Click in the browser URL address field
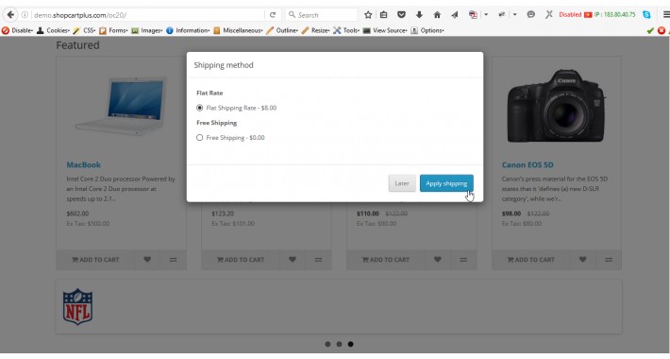 (x=147, y=15)
